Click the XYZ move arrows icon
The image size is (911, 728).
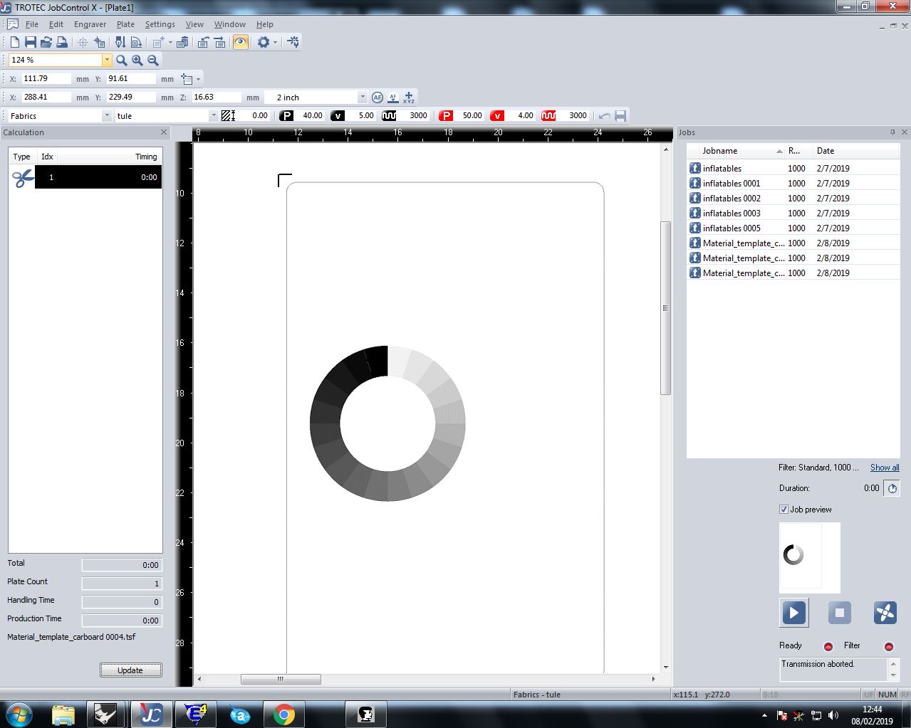click(409, 97)
